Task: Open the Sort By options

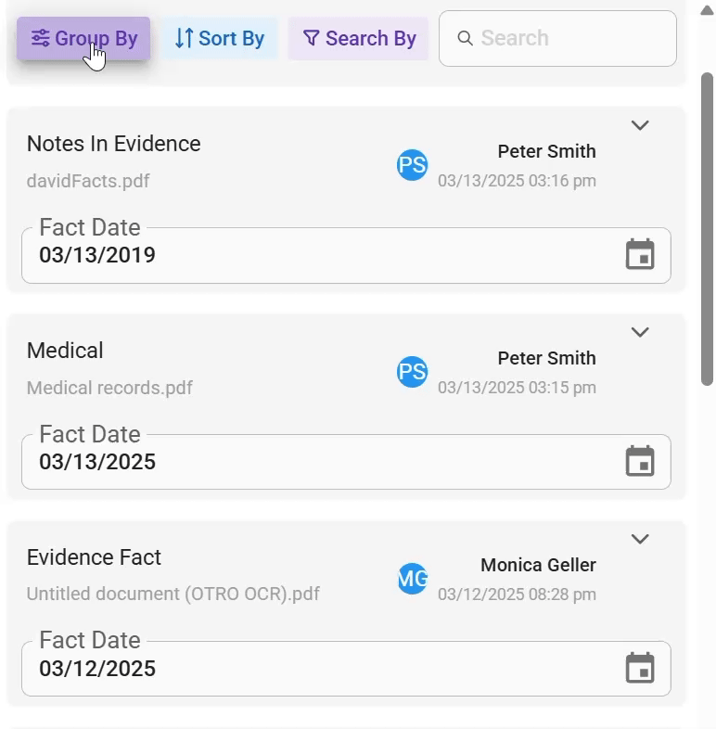Action: (x=220, y=39)
